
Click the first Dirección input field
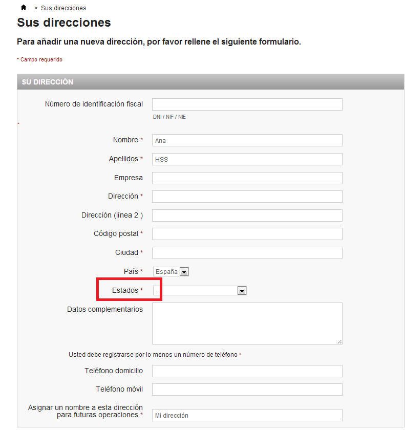(247, 197)
